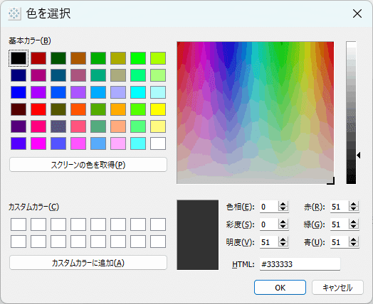Click the brightness slider arrow marker

pos(359,156)
